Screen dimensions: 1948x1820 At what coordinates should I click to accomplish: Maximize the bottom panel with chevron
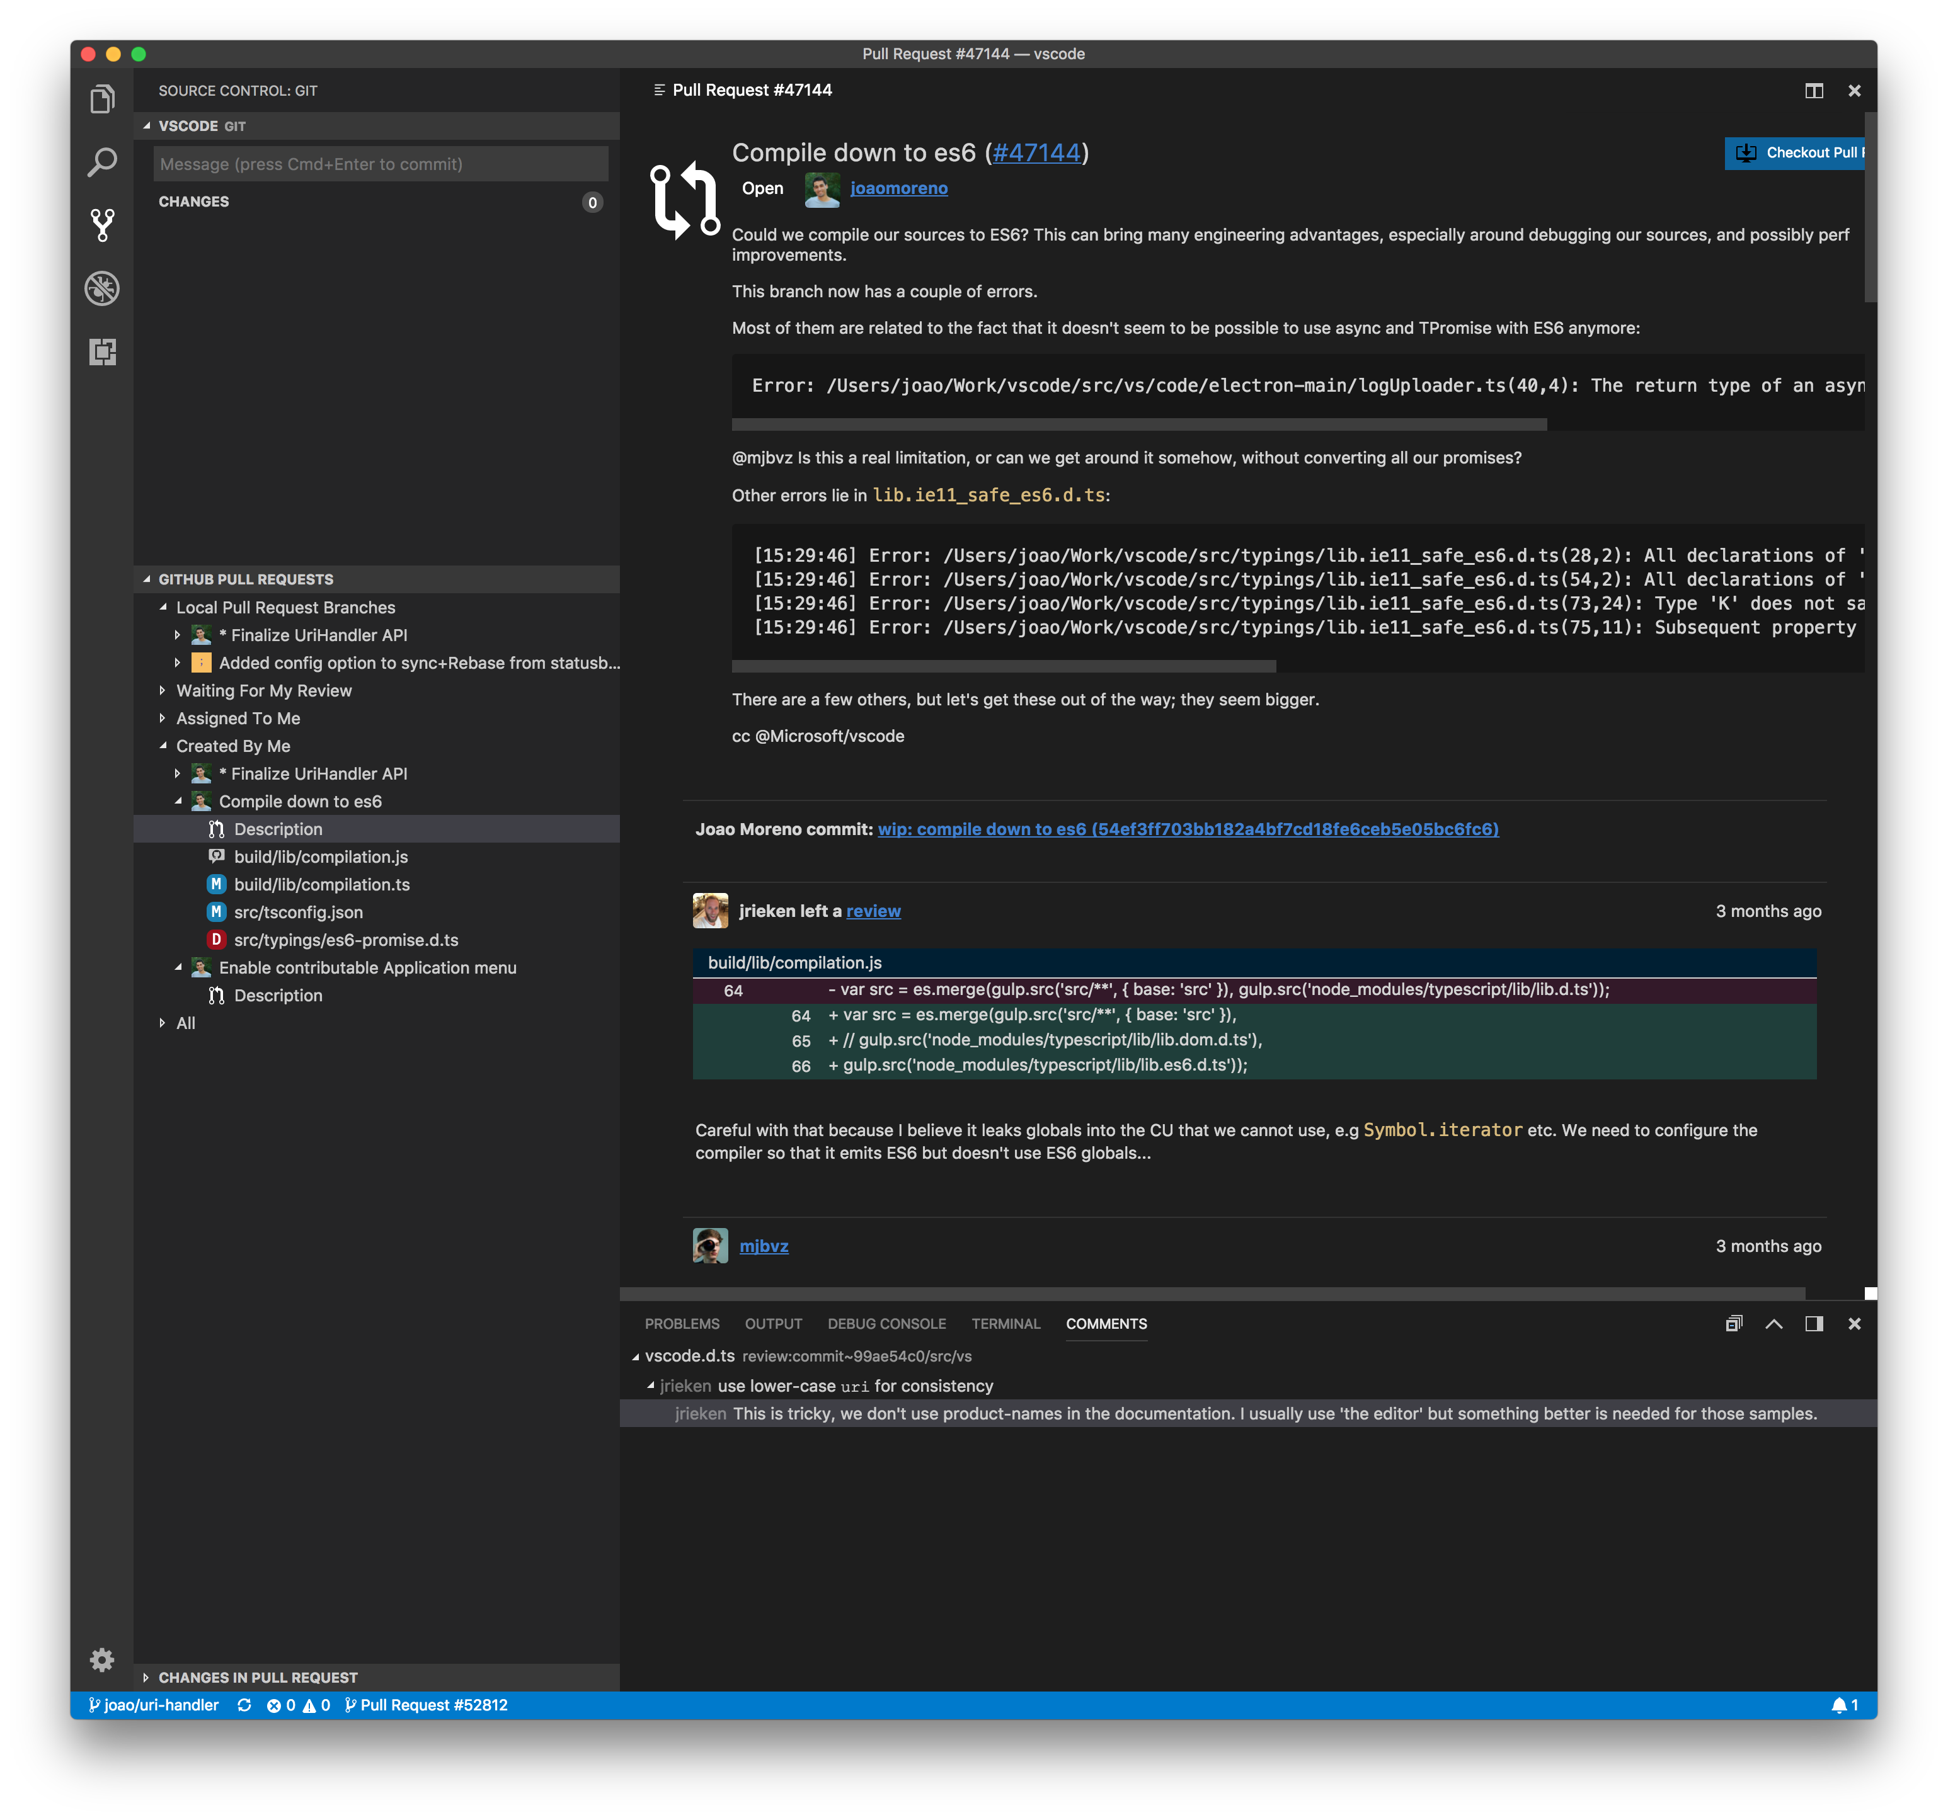[1773, 1323]
